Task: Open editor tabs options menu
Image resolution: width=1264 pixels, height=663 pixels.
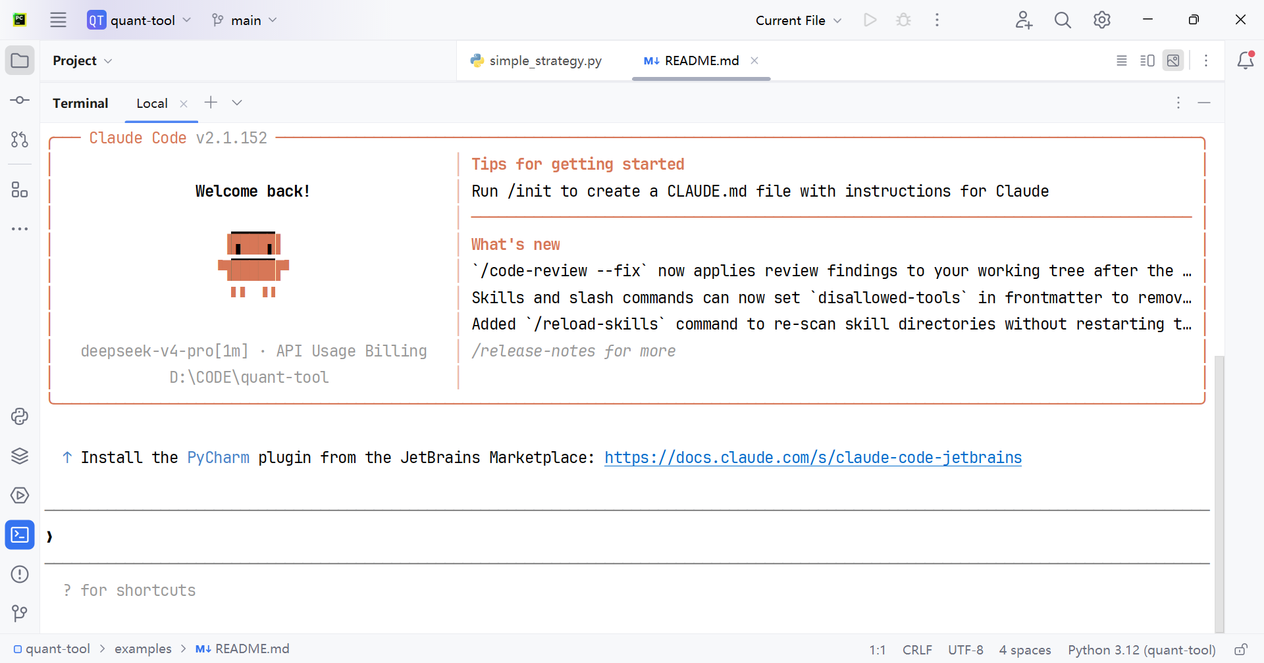Action: coord(1206,61)
